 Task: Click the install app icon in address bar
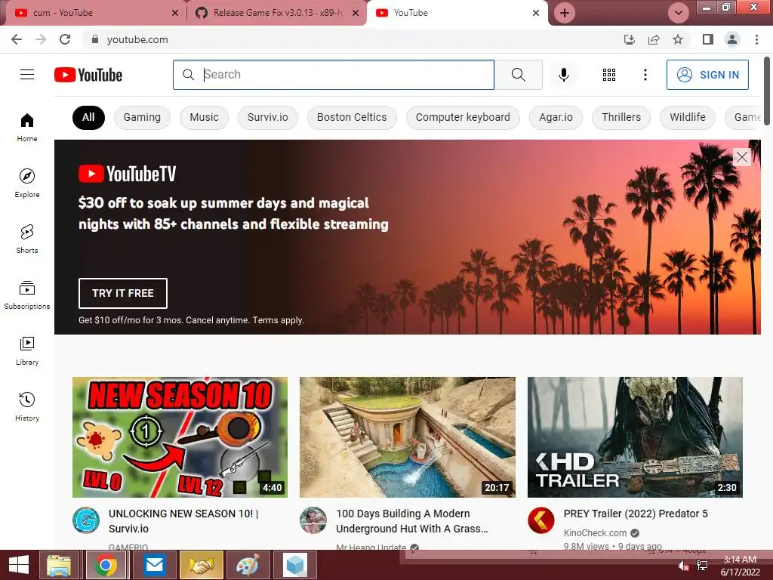pyautogui.click(x=630, y=39)
